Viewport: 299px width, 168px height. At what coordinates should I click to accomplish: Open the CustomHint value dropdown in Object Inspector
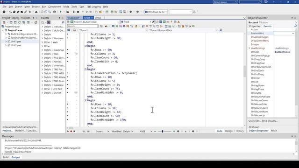point(293,33)
